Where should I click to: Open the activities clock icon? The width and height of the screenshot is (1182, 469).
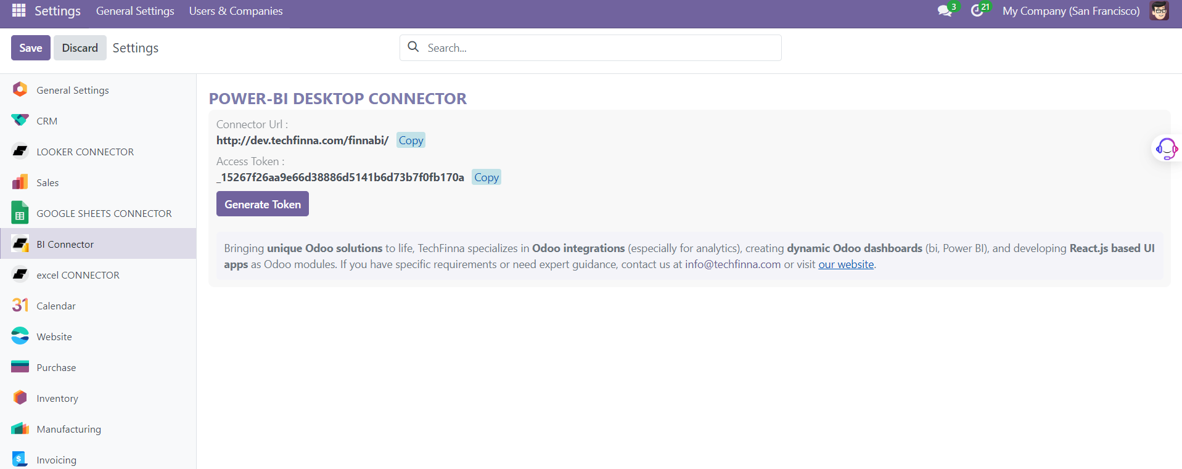tap(977, 10)
